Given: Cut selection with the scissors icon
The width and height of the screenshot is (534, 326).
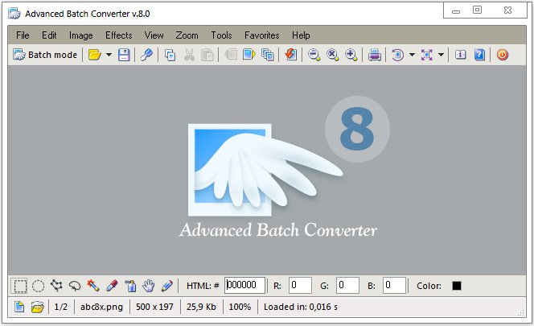Looking at the screenshot, I should point(189,55).
